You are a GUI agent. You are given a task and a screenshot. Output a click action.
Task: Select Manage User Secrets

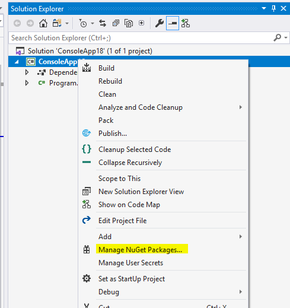click(130, 263)
